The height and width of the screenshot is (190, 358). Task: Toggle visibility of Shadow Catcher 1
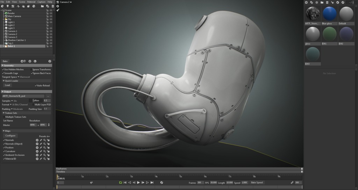(51, 40)
